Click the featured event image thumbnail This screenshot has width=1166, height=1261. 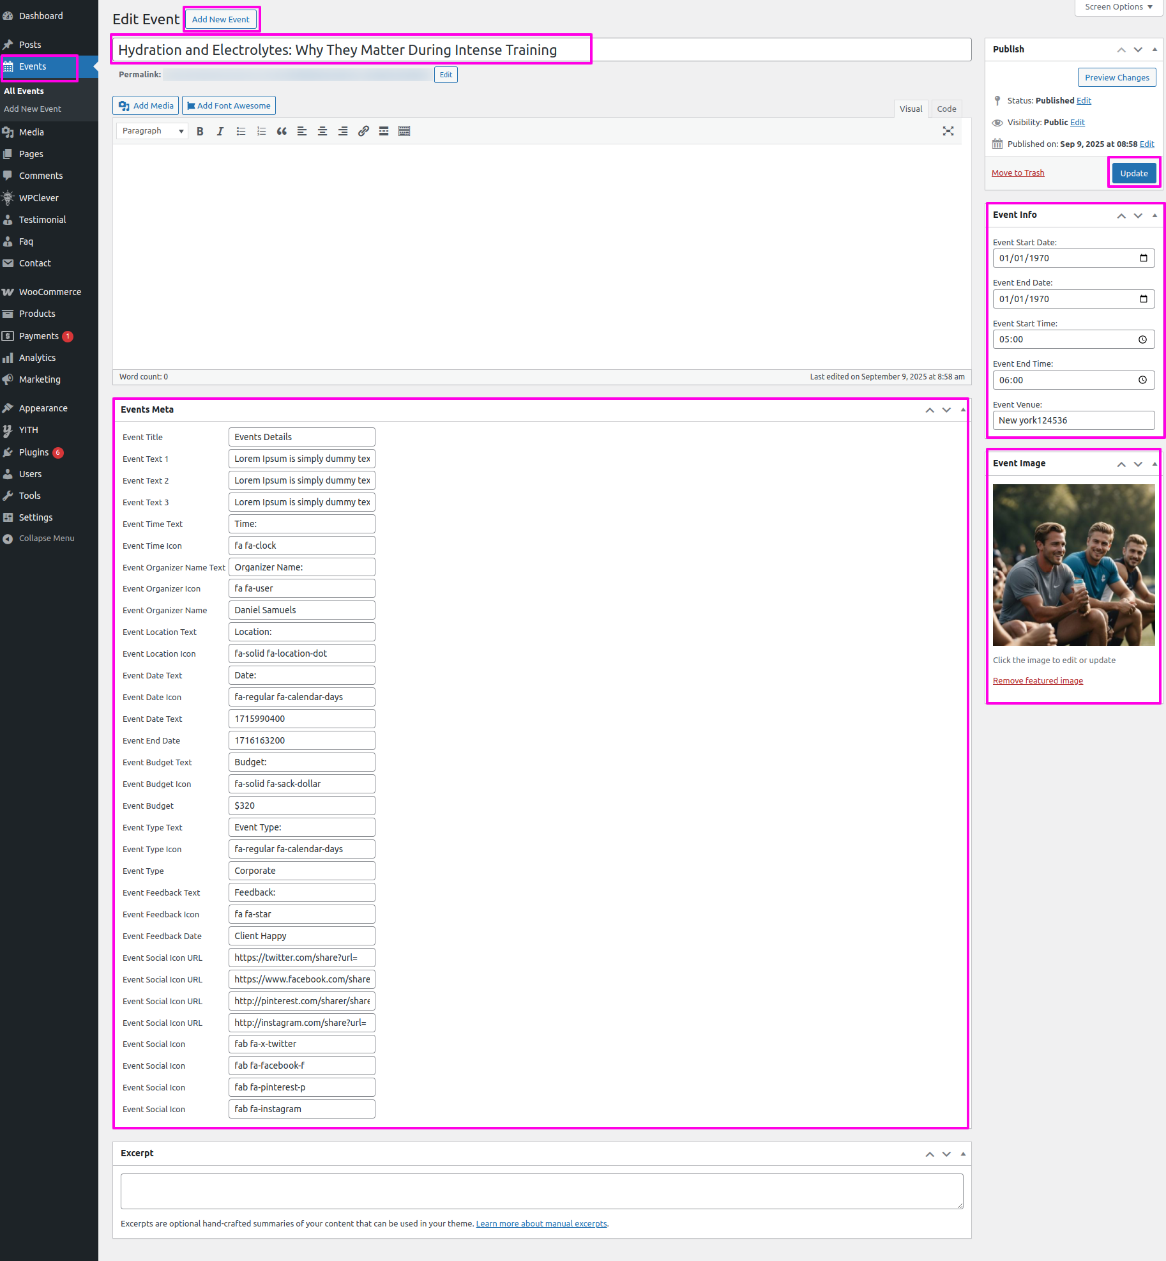click(1073, 565)
